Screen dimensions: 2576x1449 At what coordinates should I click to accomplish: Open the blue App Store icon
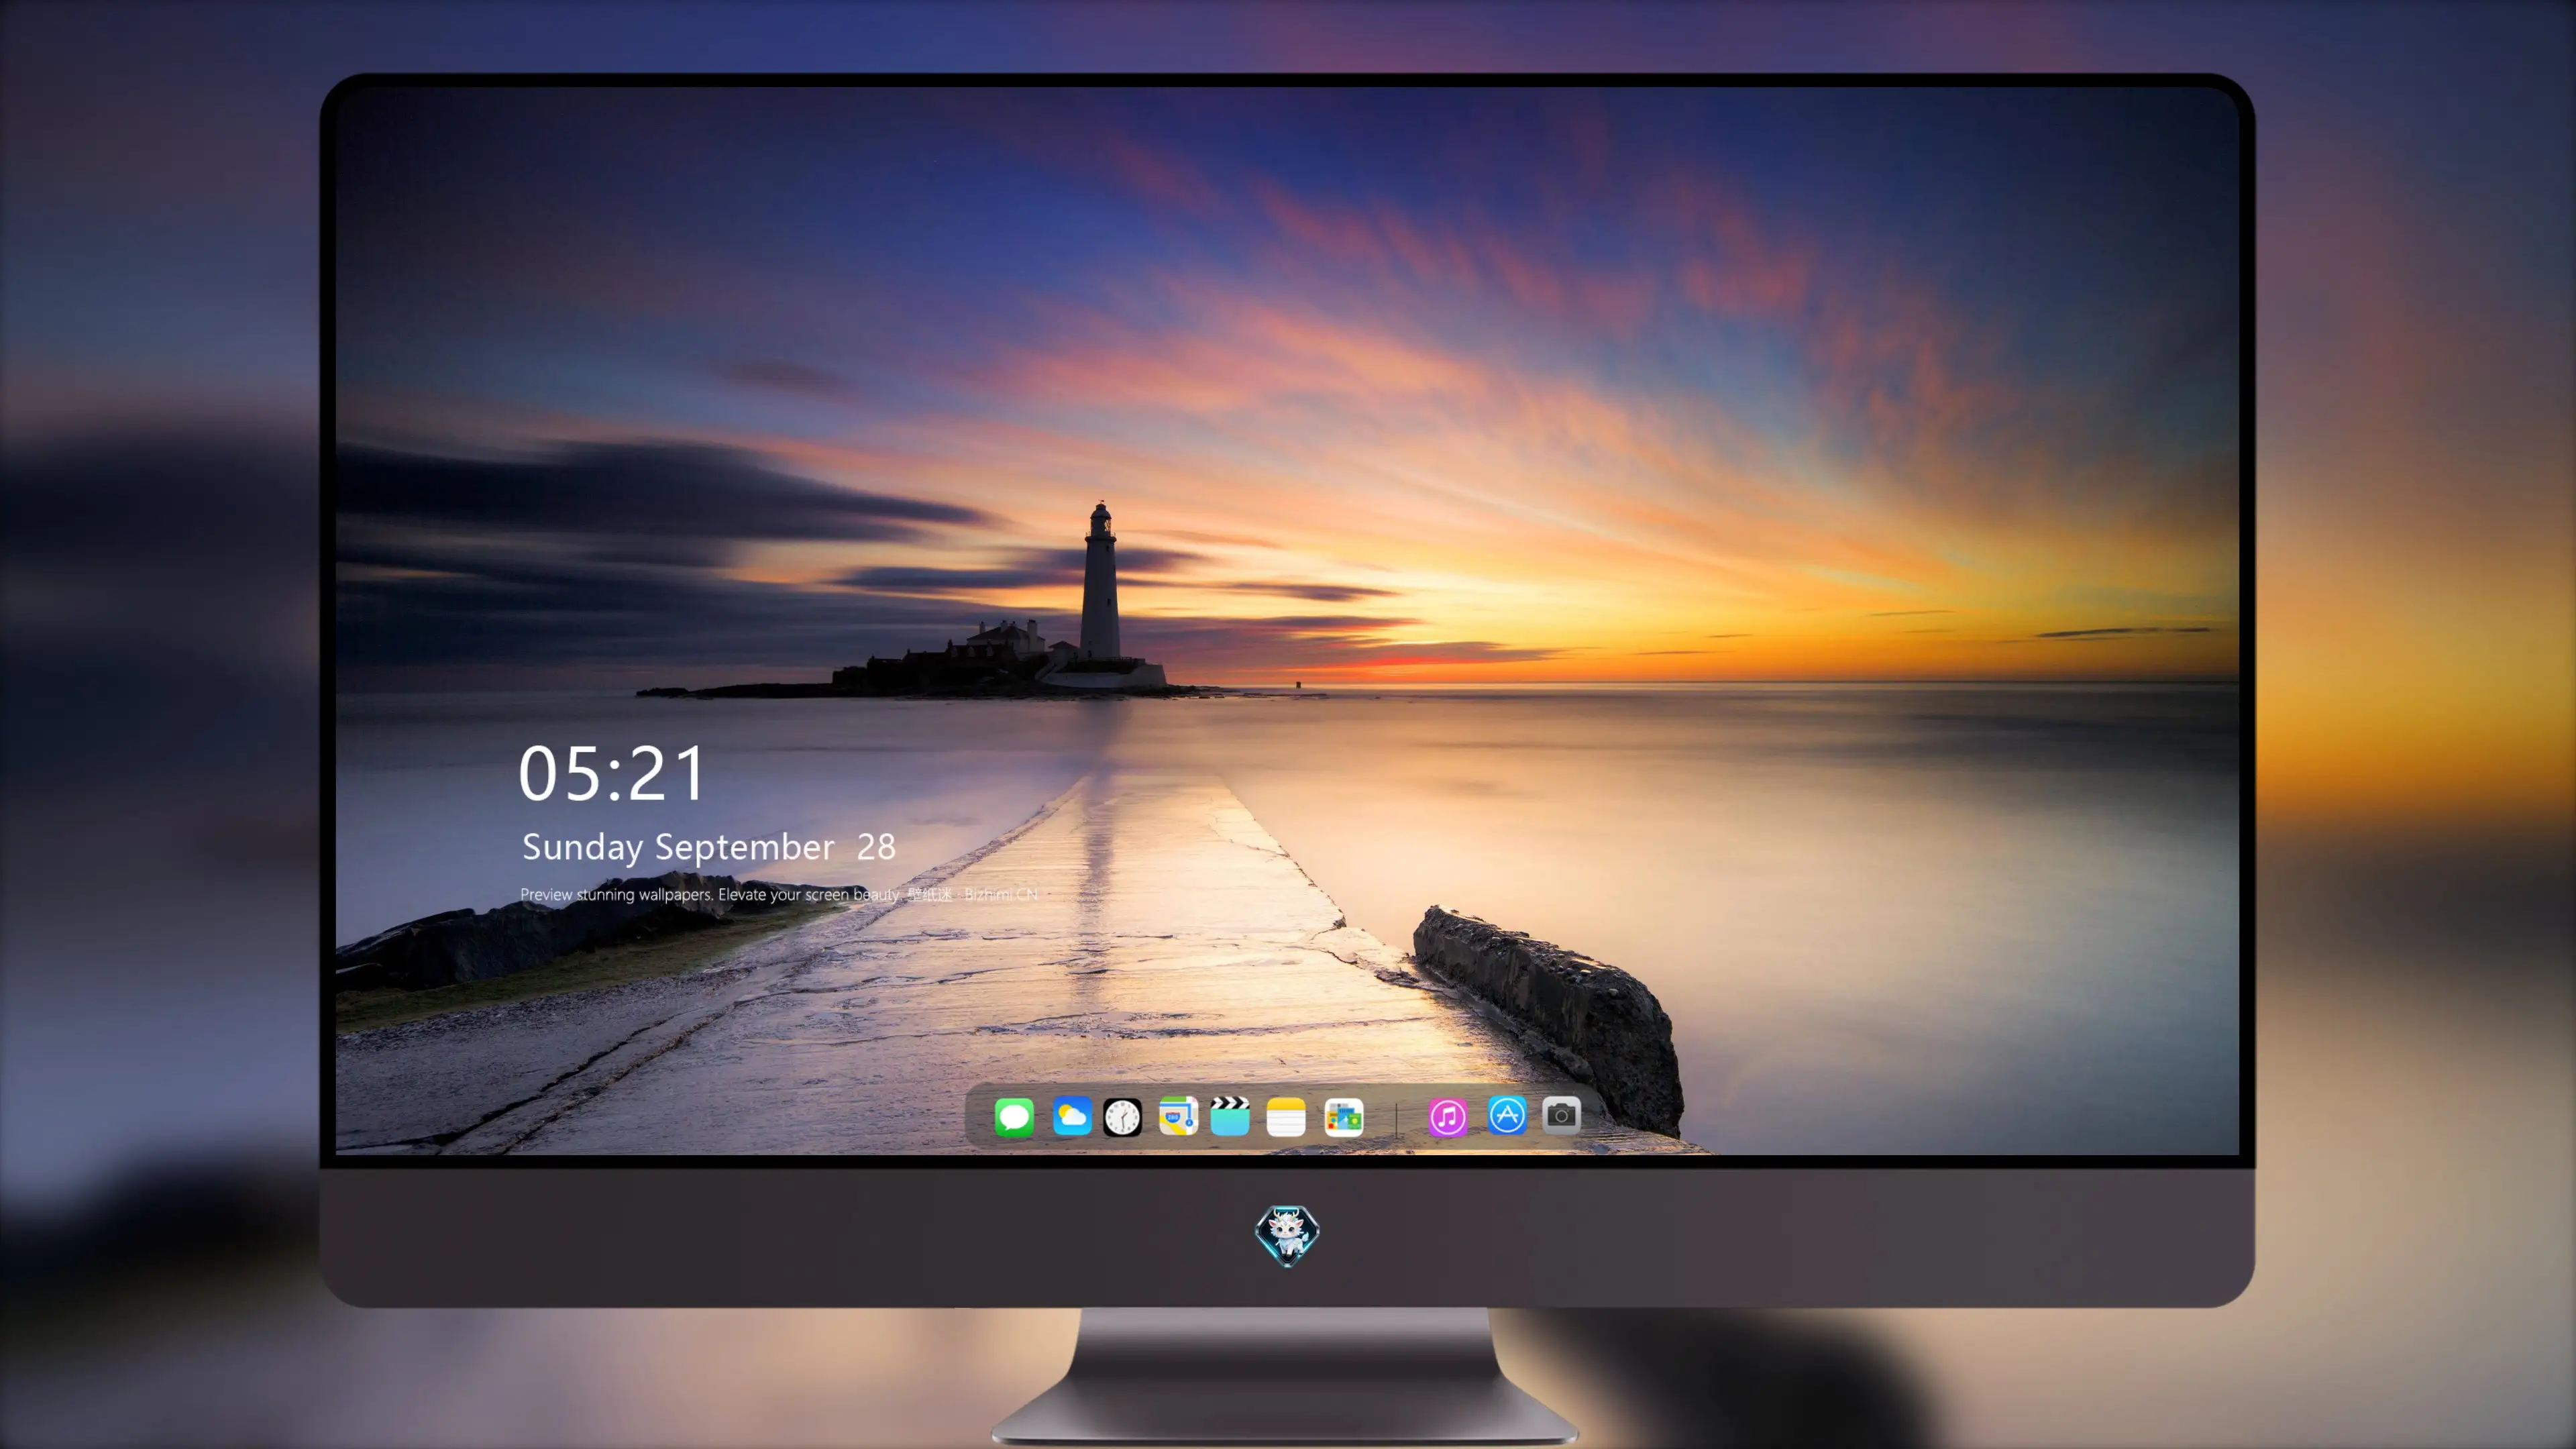1507,1115
